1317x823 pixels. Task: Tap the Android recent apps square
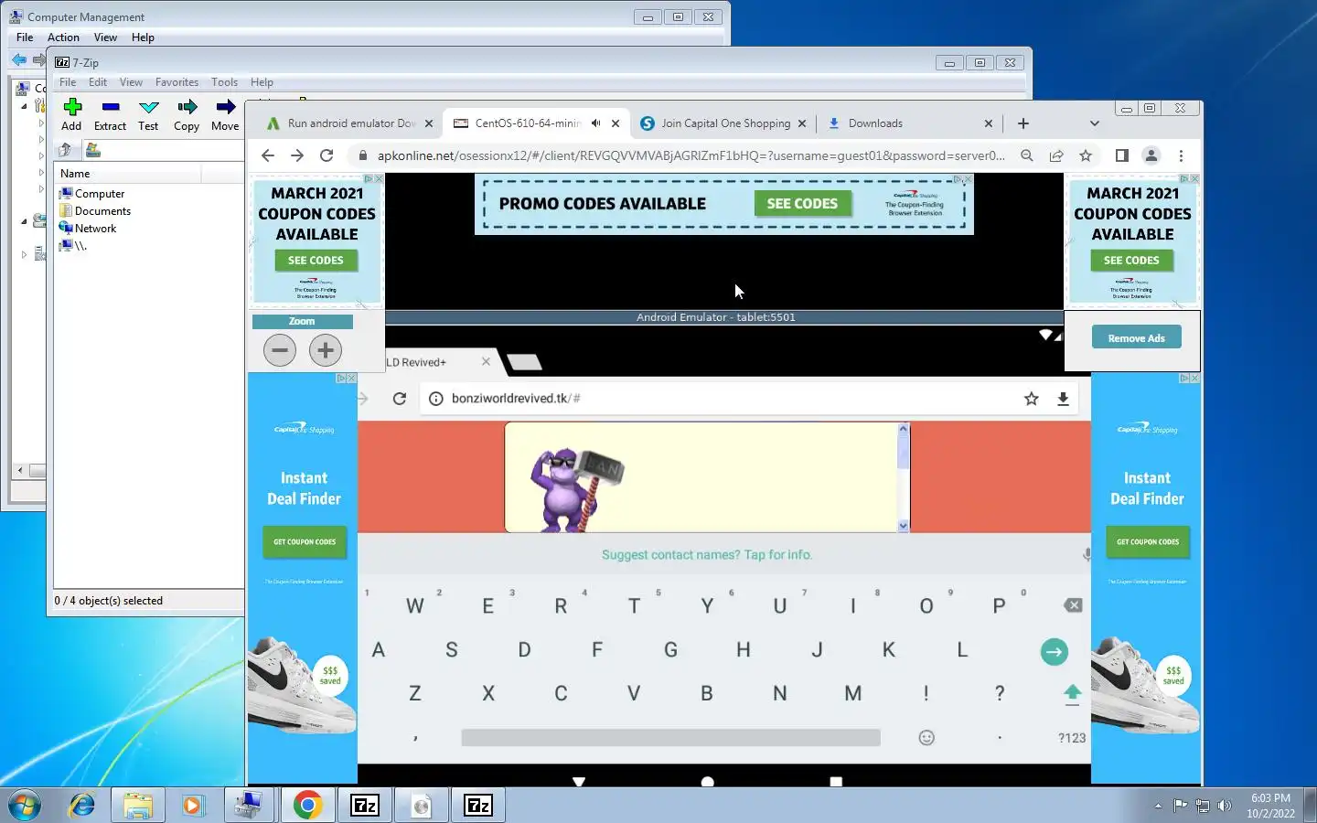click(x=836, y=782)
